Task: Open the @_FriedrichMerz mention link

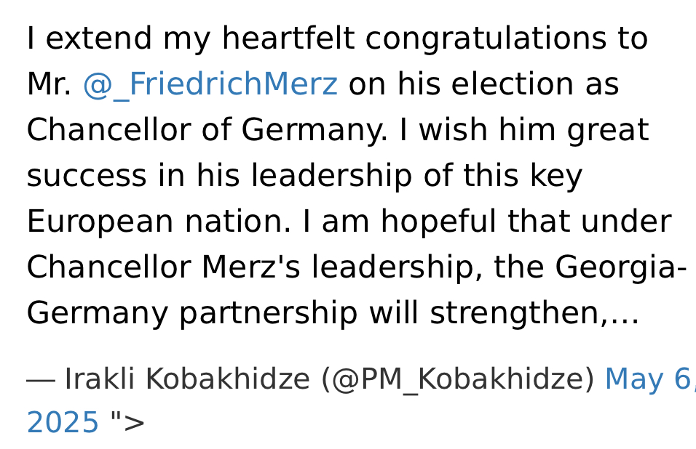Action: point(210,84)
